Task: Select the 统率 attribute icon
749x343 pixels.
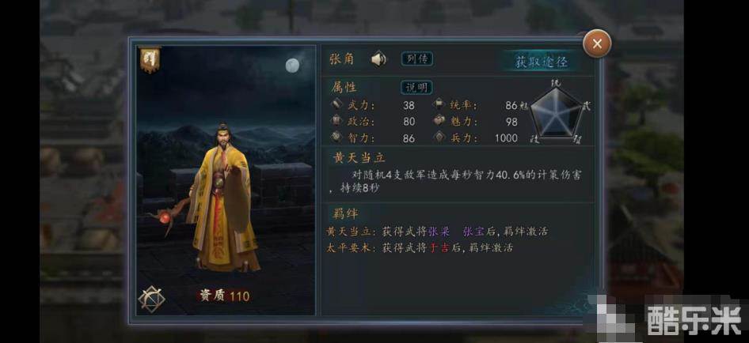Action: [x=439, y=105]
